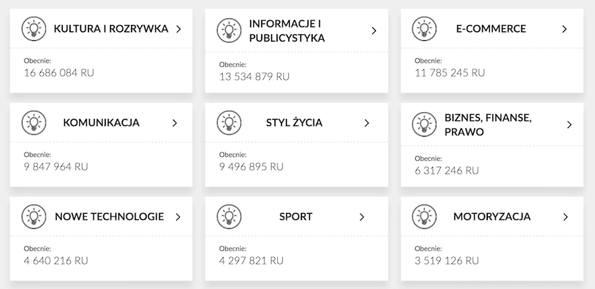This screenshot has width=595, height=289.
Task: Open the Biznes, Finanse, Prawo heading
Action: [x=488, y=125]
